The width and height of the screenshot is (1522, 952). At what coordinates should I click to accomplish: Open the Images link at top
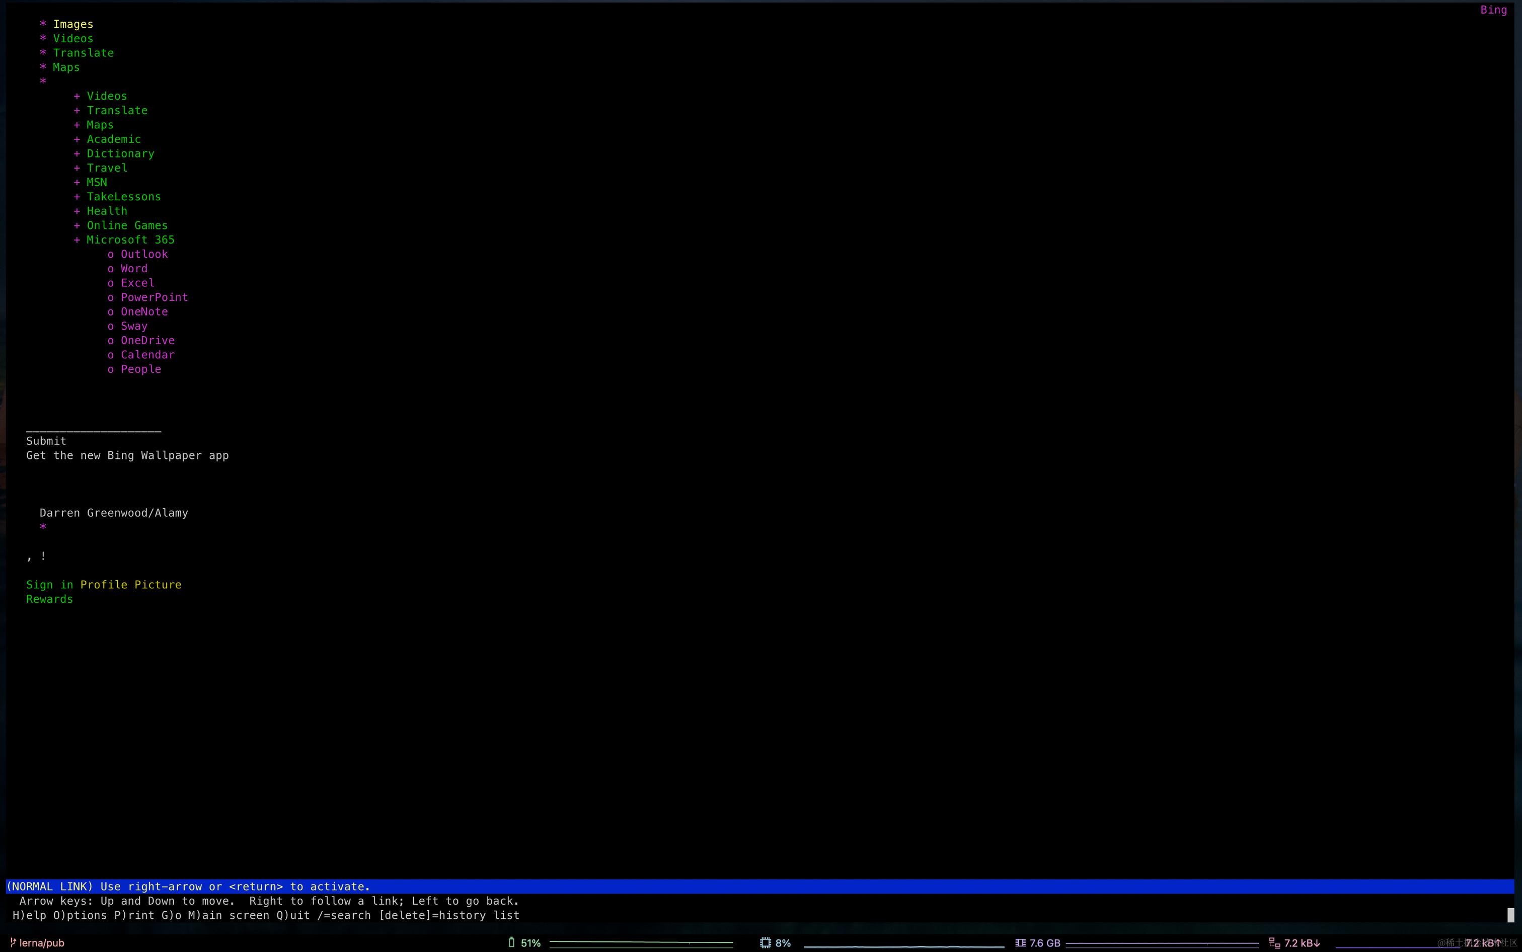tap(73, 24)
